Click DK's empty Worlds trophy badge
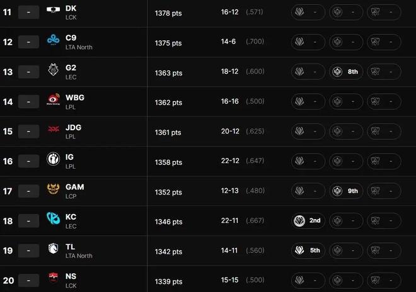This screenshot has height=292, width=416. click(x=384, y=12)
